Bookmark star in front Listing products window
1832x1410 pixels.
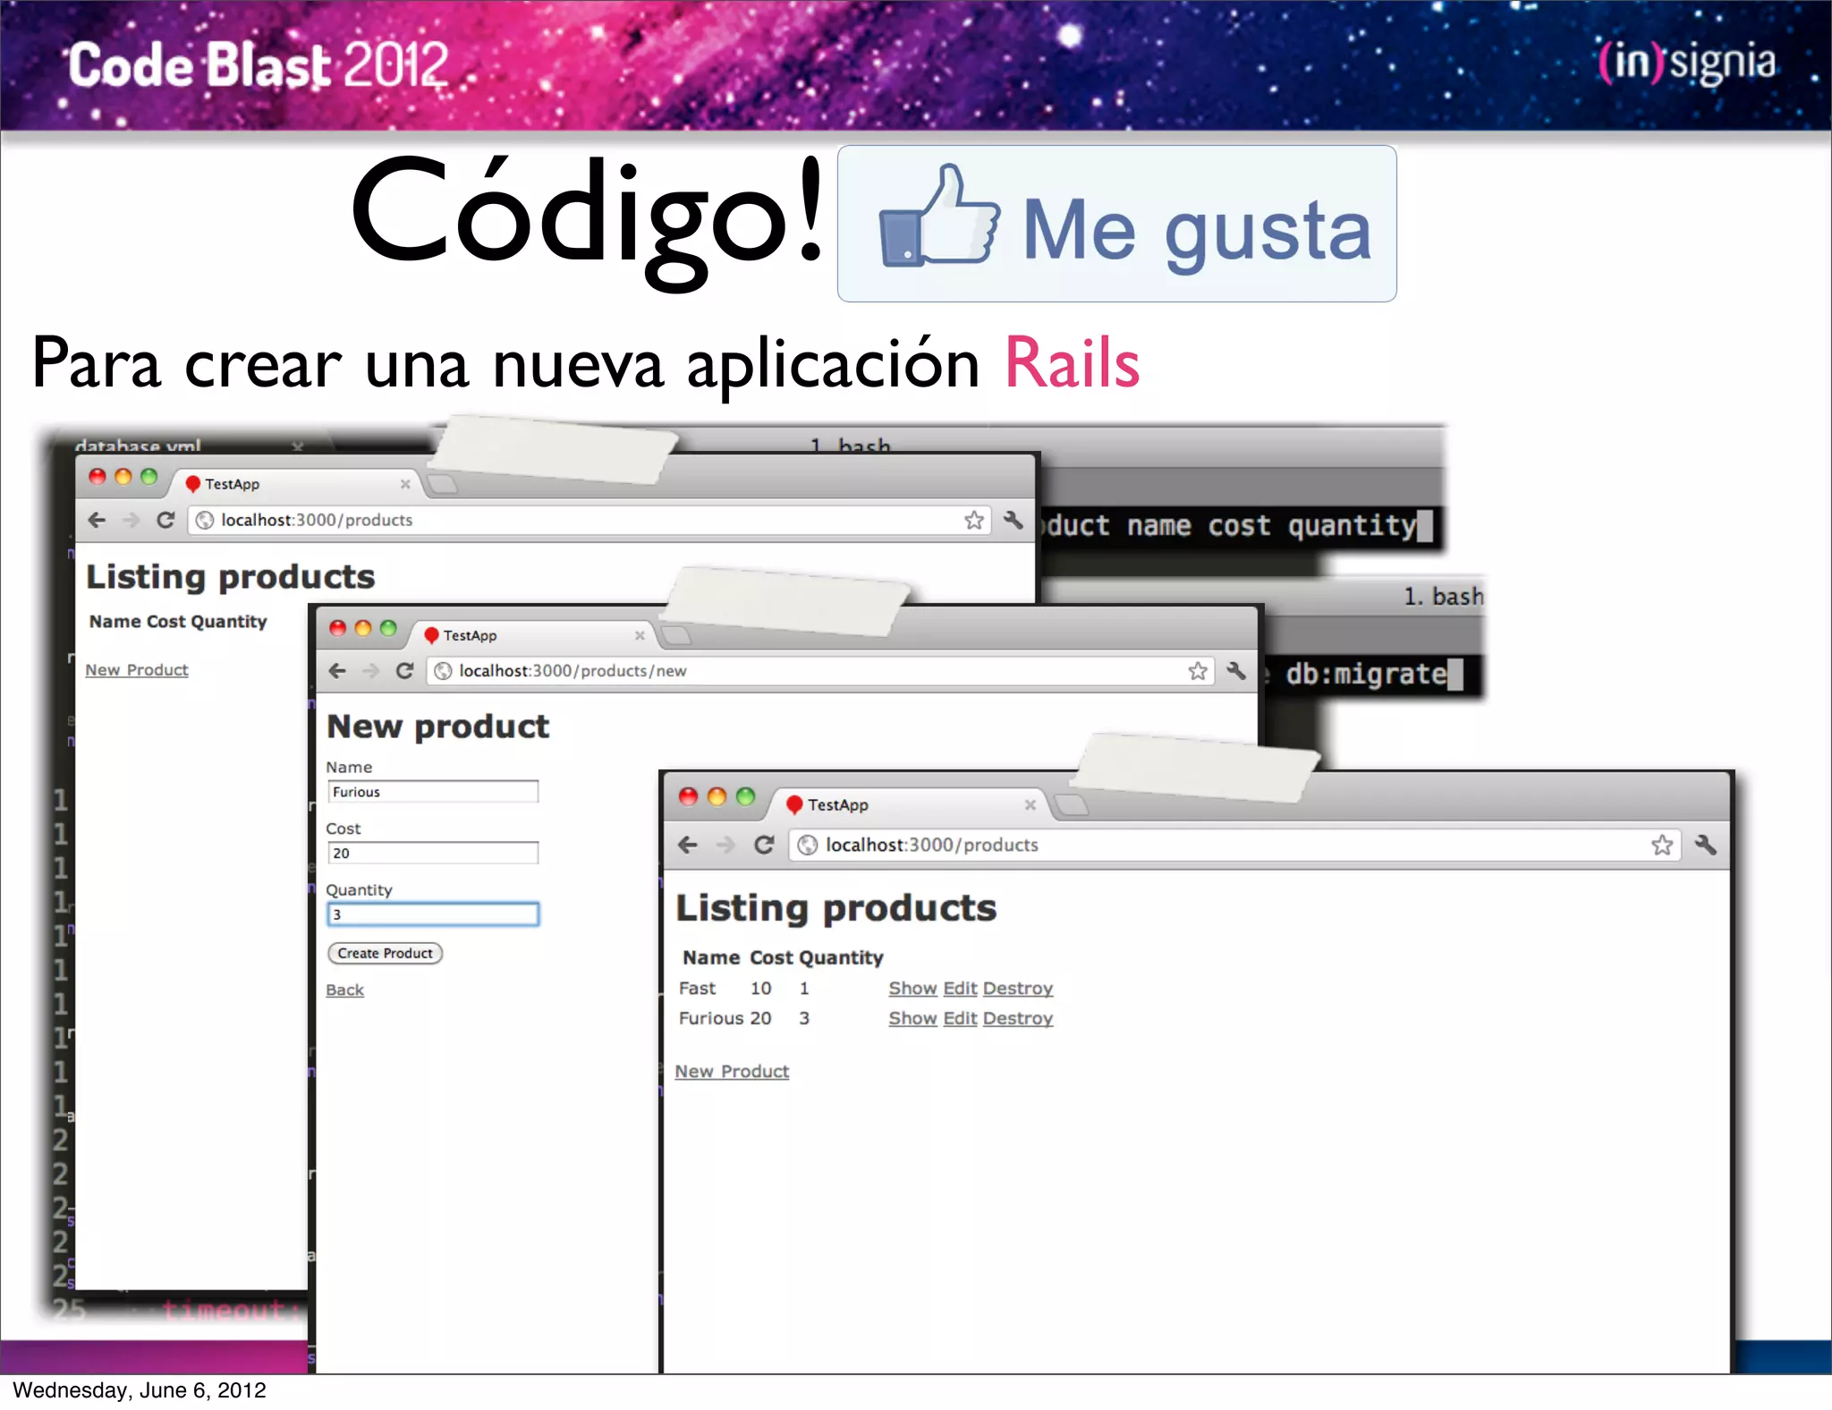click(1661, 845)
